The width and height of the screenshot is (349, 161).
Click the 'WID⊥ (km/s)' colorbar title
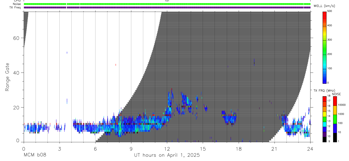tap(324, 6)
